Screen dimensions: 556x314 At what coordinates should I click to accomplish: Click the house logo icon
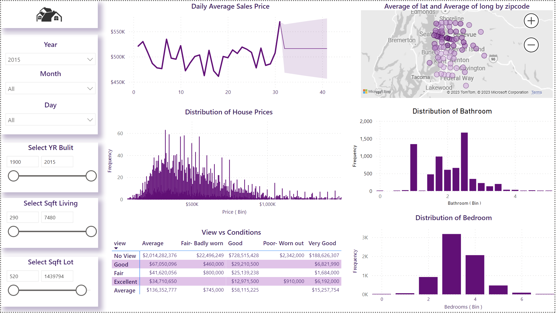coord(49,15)
